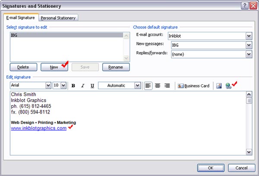
Task: Toggle Underline formatting button
Action: click(92, 86)
